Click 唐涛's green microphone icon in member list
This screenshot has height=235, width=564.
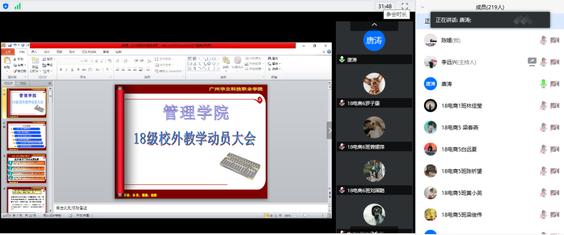544,84
